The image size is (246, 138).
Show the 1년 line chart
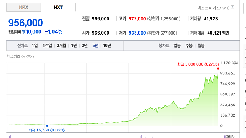(x=74, y=46)
